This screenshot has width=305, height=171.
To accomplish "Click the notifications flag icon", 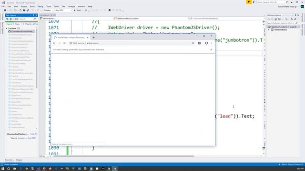I will [249, 2].
